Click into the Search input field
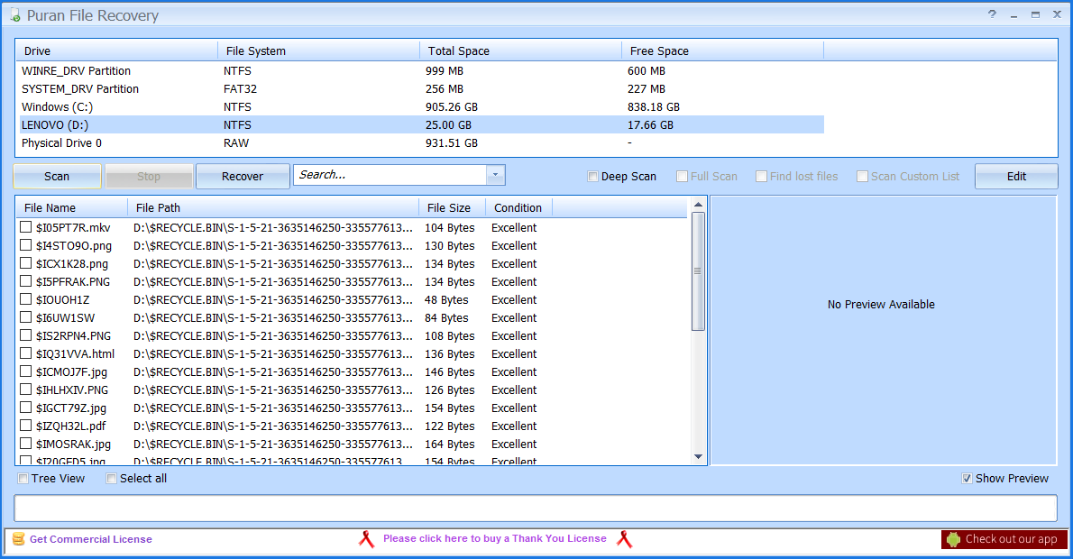This screenshot has height=559, width=1073. (x=390, y=175)
